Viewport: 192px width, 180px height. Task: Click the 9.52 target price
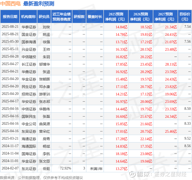[x=187, y=138]
